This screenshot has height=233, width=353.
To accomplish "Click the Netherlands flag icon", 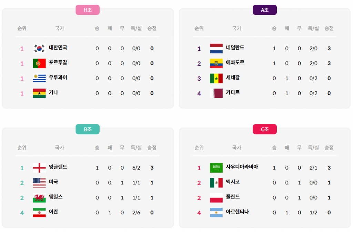I will (x=216, y=48).
